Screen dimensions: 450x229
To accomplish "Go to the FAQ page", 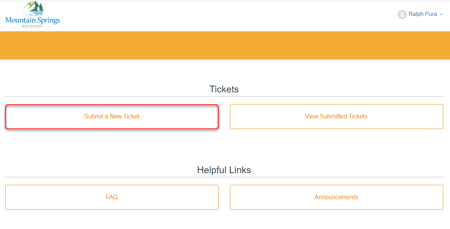I will click(x=112, y=197).
